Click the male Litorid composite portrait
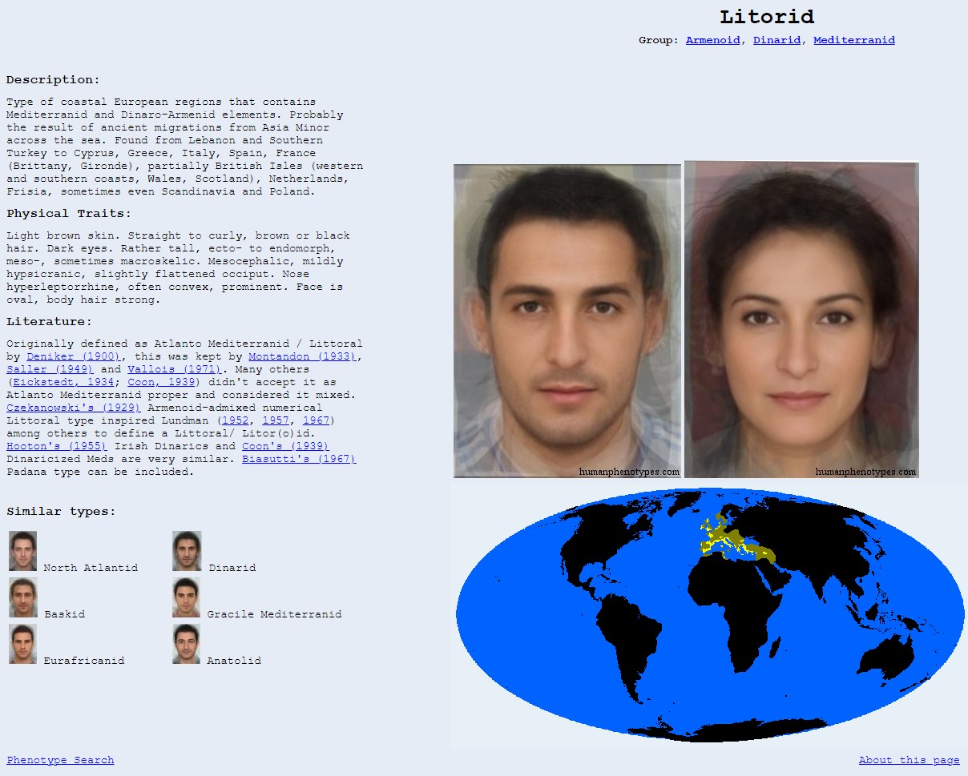 click(x=567, y=321)
